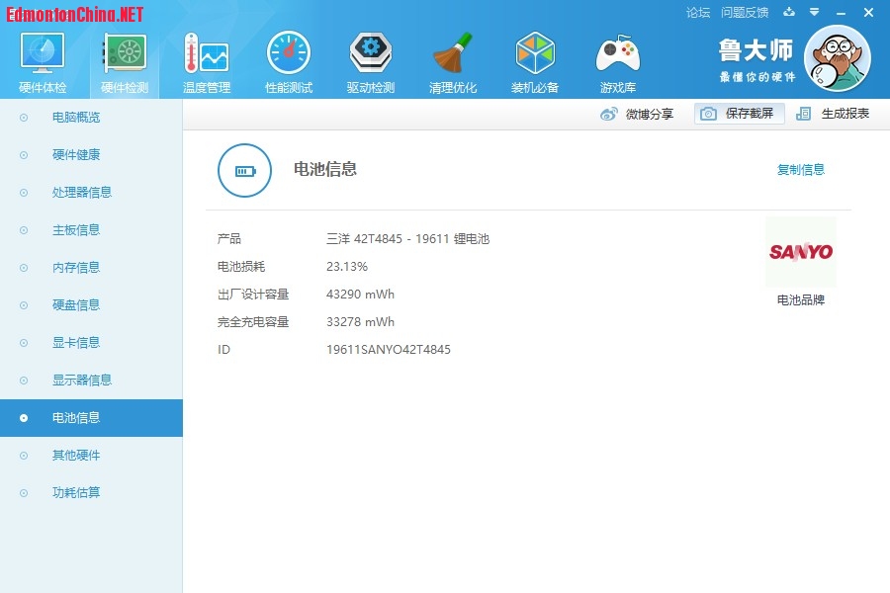Click 复制信息 copy info link
The width and height of the screenshot is (890, 593).
click(800, 169)
